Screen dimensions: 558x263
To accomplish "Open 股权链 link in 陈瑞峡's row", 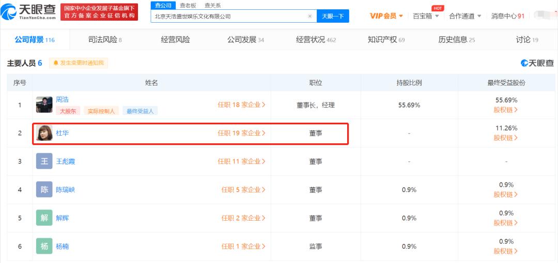I will click(506, 195).
